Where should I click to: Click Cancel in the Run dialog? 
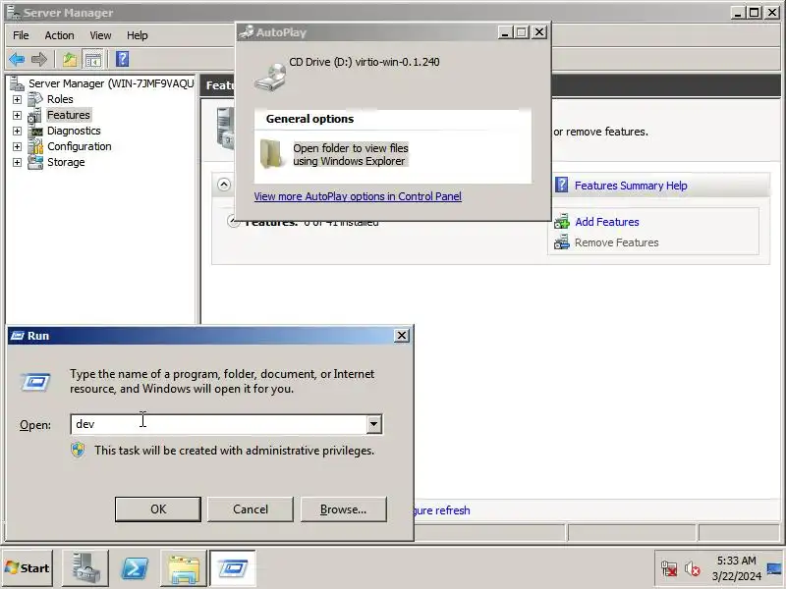click(251, 509)
